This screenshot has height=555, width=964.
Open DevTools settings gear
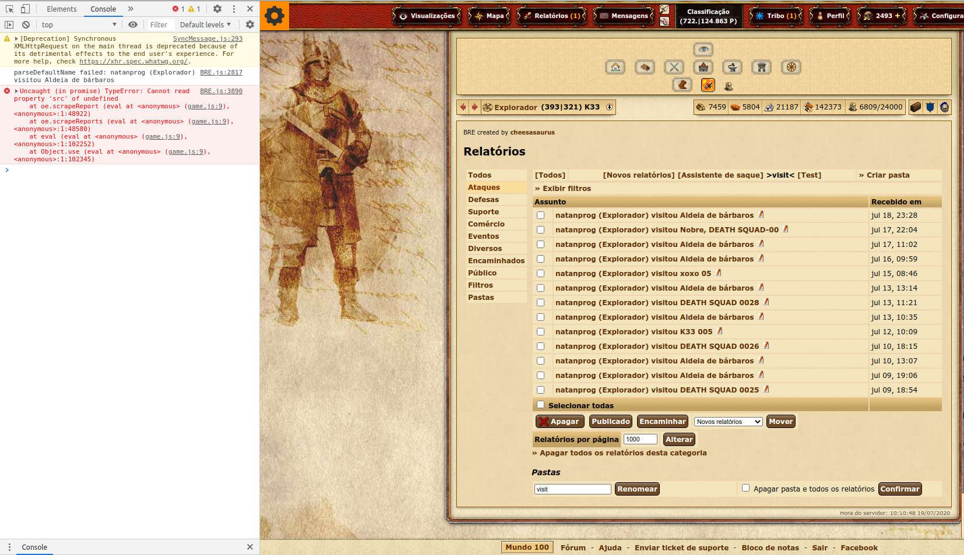pos(217,9)
